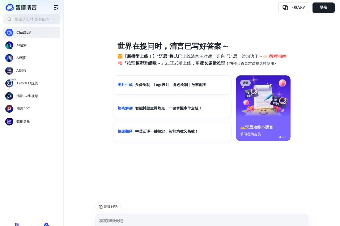The image size is (340, 226).
Task: Collapse the sidebar panel
Action: 56,7
